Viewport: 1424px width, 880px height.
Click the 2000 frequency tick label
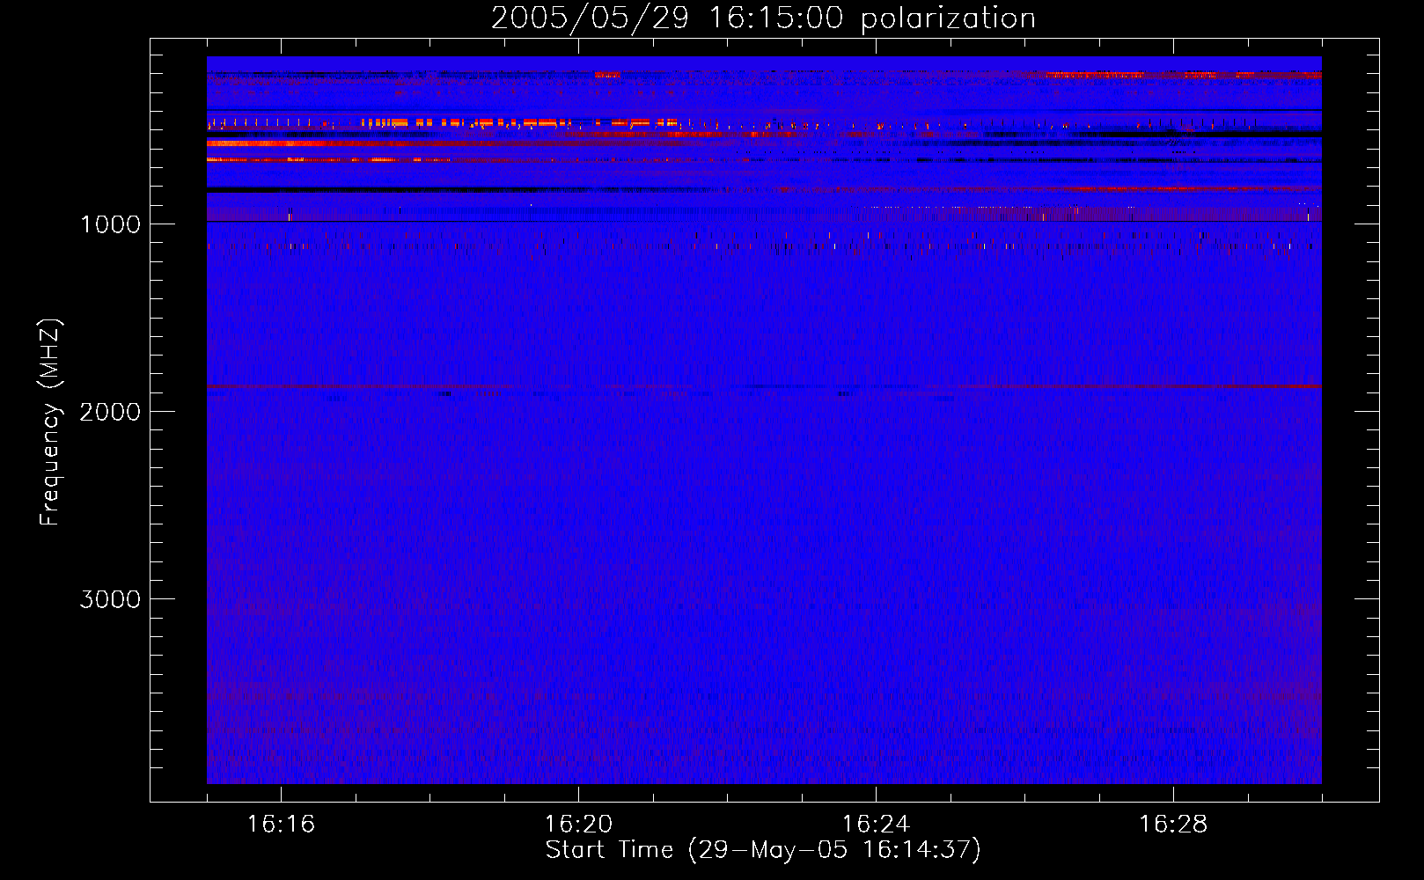(x=110, y=412)
